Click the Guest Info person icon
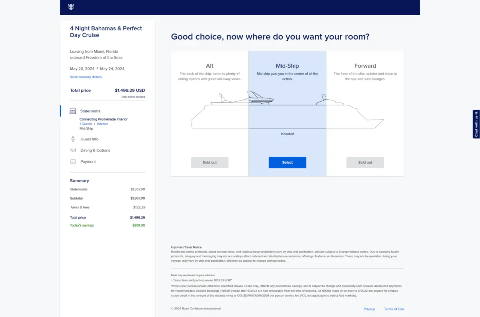The height and width of the screenshot is (317, 480). click(73, 139)
